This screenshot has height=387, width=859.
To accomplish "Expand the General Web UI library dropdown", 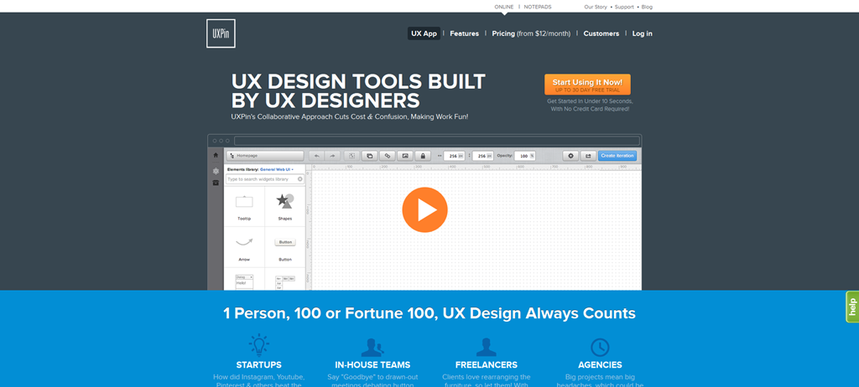I will click(x=277, y=170).
